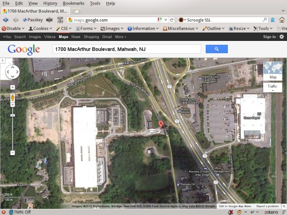287x215 pixels.
Task: Open the Bookmarks menu
Action: point(74,3)
